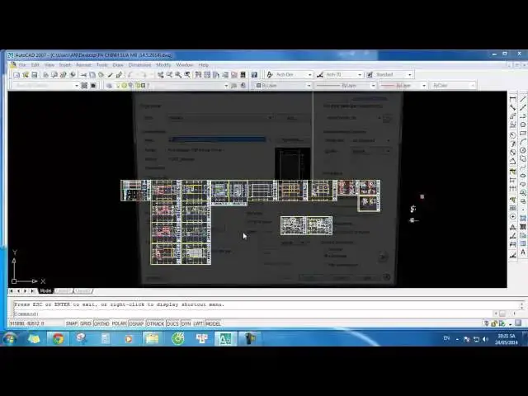Screen dimensions: 528x396
Task: Select the Multiline Text A tool
Action: [x=523, y=252]
